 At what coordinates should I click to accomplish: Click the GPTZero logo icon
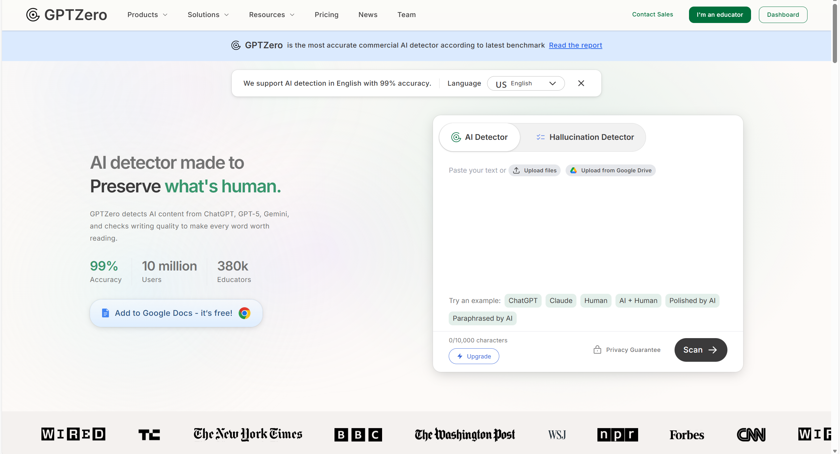(33, 14)
